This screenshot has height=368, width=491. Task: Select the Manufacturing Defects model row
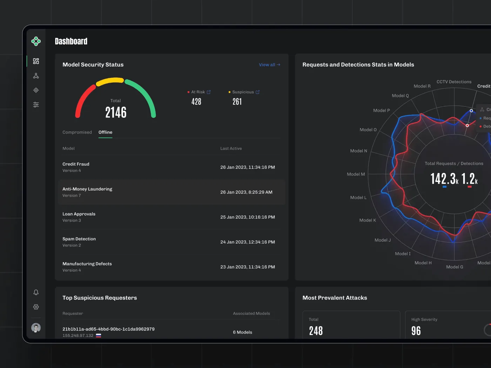pyautogui.click(x=171, y=267)
